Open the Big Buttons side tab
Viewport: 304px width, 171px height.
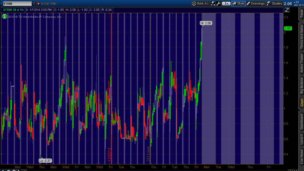(301, 86)
